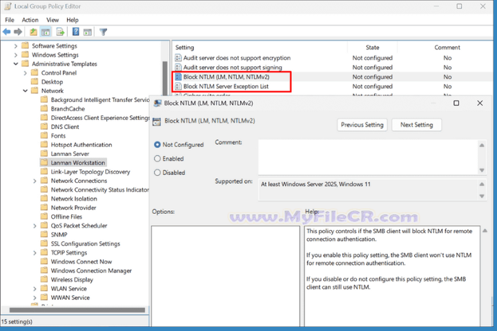Click the Audit server signing setting icon

(178, 68)
